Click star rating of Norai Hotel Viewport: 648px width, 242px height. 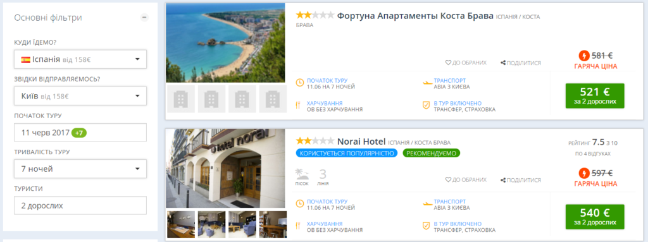pos(315,141)
